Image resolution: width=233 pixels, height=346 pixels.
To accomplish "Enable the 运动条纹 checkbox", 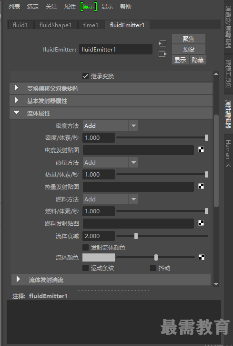I will pyautogui.click(x=85, y=268).
